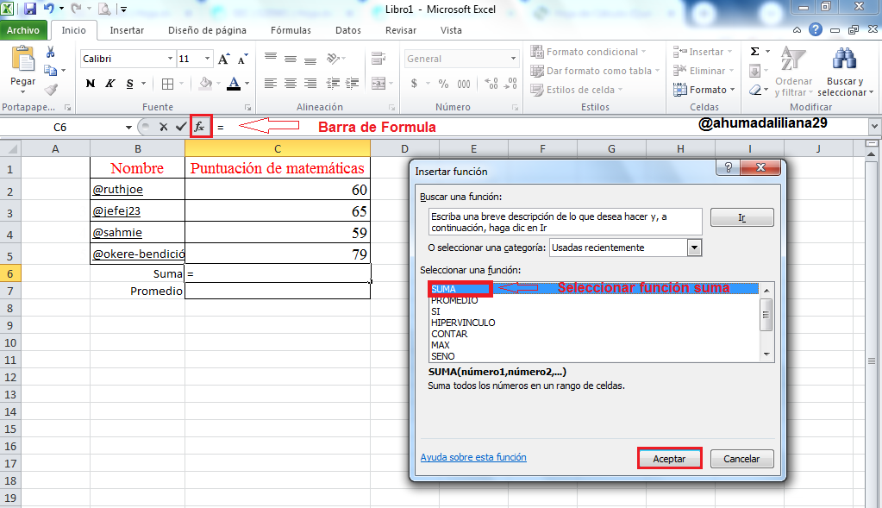The width and height of the screenshot is (882, 508).
Task: Decrease font size with small A icon
Action: 242,59
